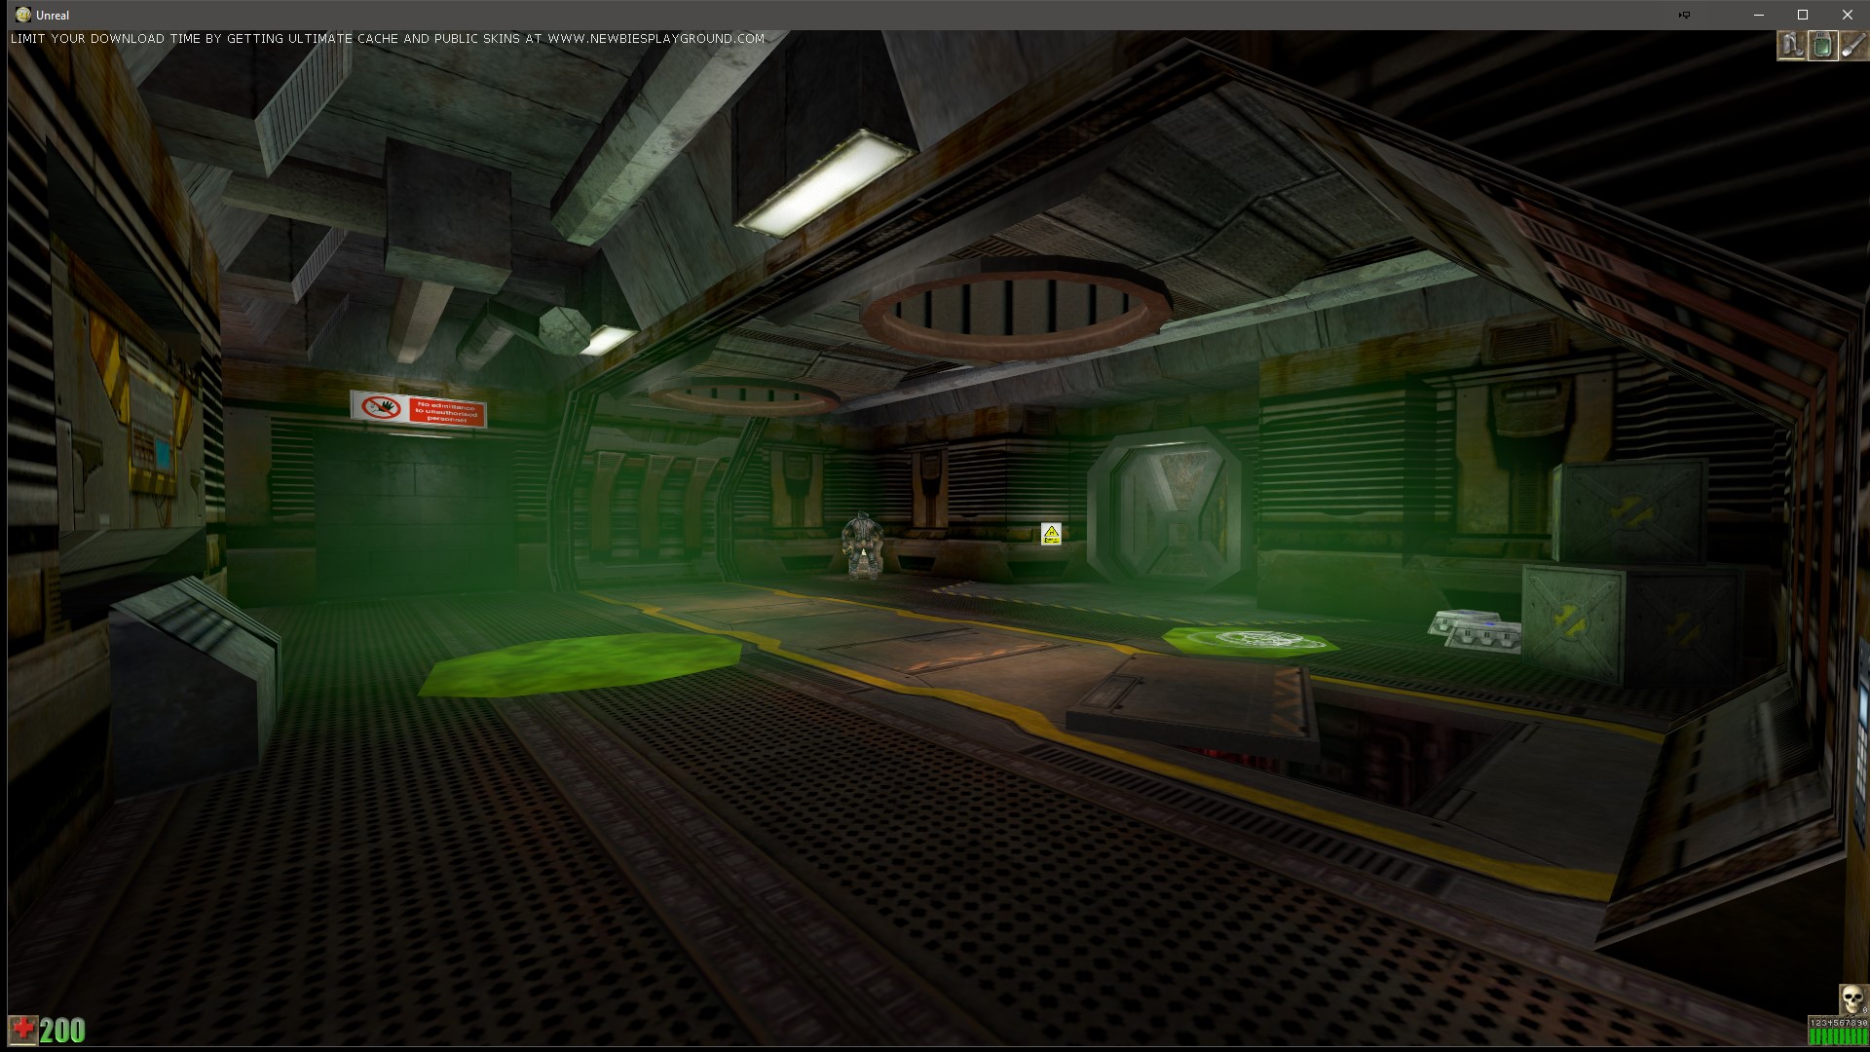Click the green weapon ammo bars
This screenshot has height=1052, width=1870.
[x=1838, y=1037]
